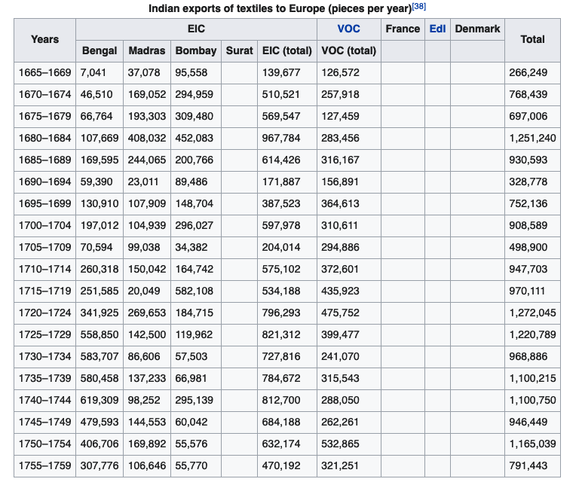Select the Bengal value 619,309

(x=100, y=400)
